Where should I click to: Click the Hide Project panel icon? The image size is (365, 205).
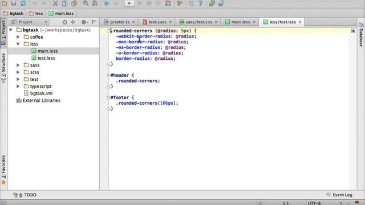[94, 22]
